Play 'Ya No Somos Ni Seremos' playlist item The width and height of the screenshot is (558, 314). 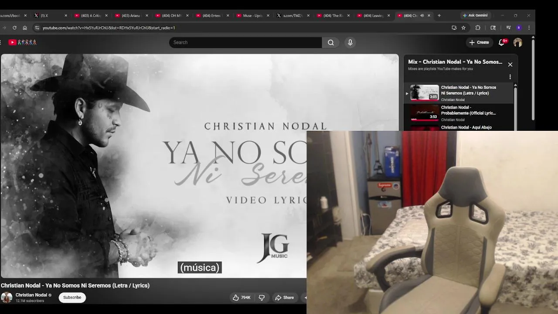[459, 93]
